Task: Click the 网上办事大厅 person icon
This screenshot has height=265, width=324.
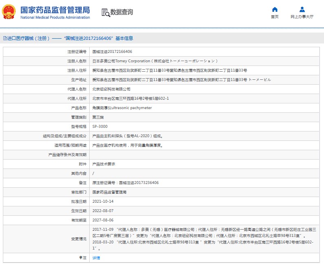Action: tap(302, 9)
